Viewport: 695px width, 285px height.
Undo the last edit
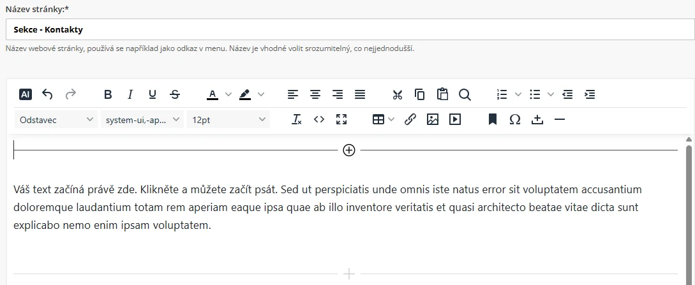(47, 94)
